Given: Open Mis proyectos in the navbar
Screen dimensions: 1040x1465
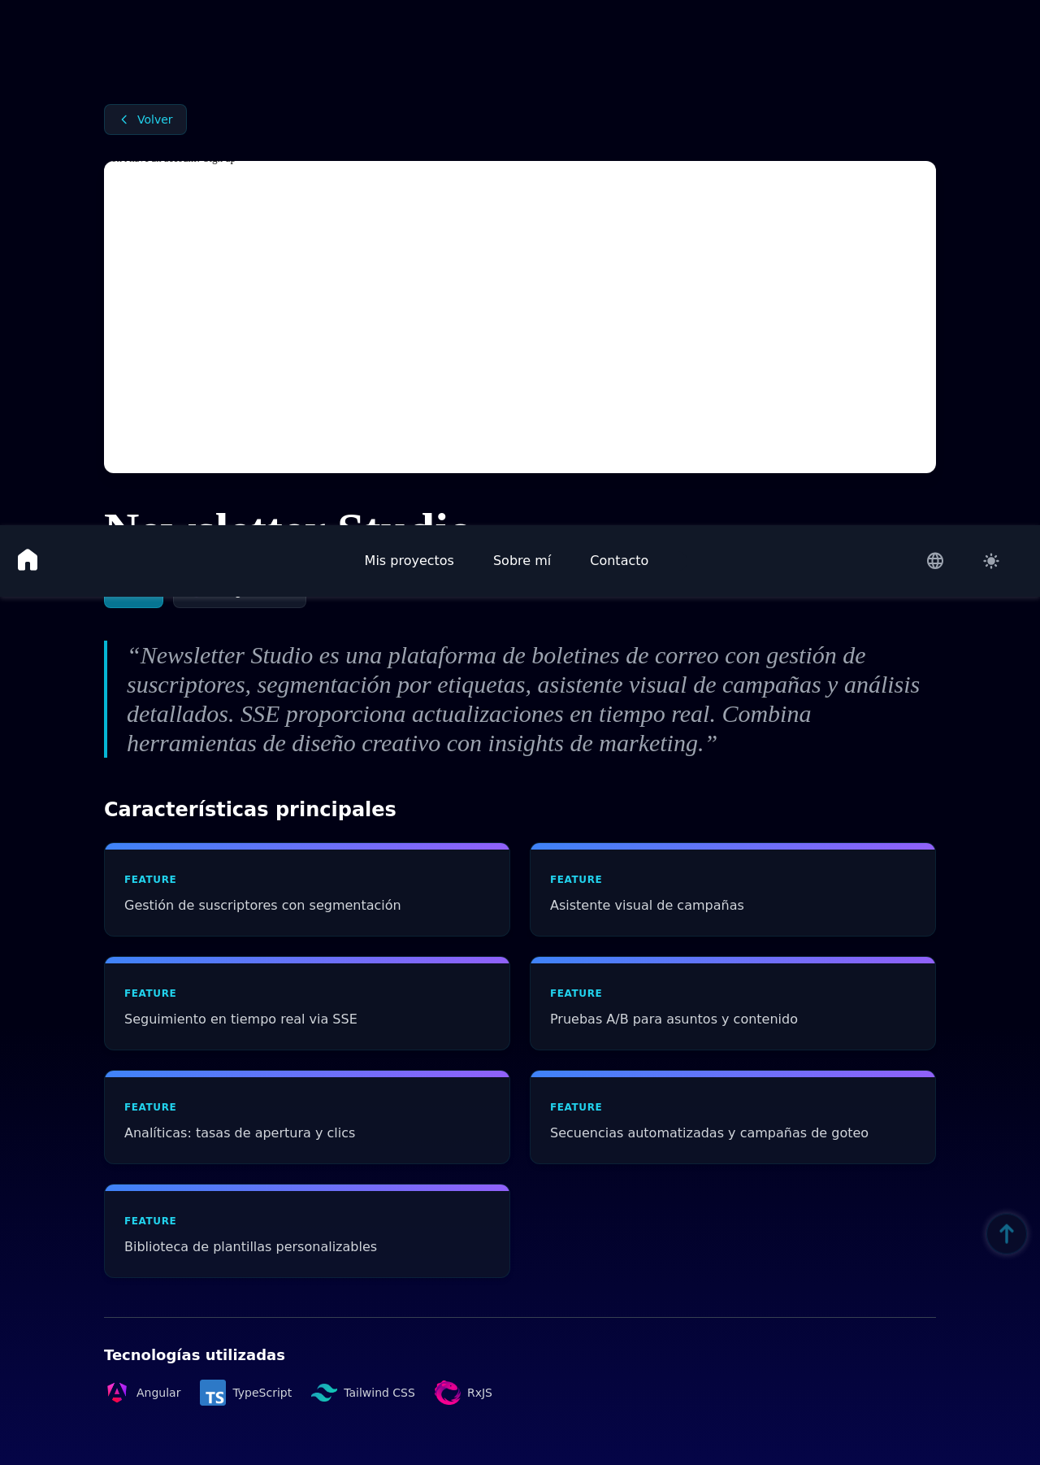Looking at the screenshot, I should pos(409,560).
